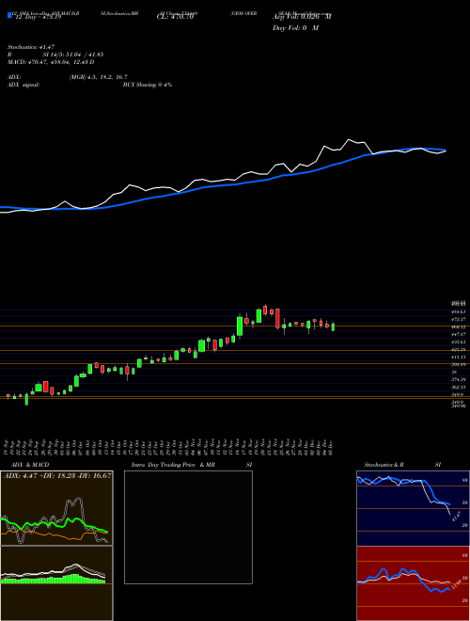Open the blue Stochastics chart panel
The width and height of the screenshot is (470, 621).
[x=413, y=508]
